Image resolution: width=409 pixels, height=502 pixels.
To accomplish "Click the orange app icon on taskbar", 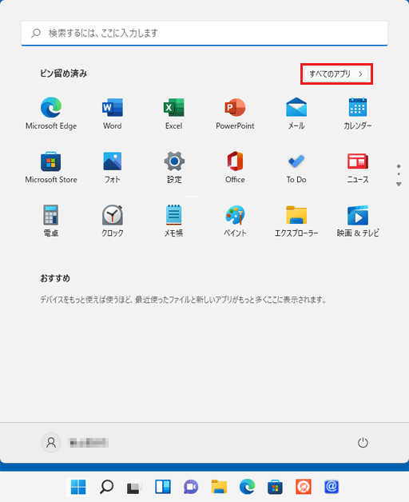I will click(x=304, y=487).
